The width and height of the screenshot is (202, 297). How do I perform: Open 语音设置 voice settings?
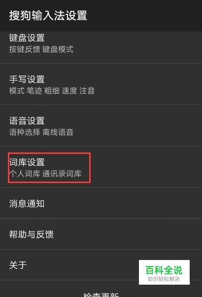[101, 126]
